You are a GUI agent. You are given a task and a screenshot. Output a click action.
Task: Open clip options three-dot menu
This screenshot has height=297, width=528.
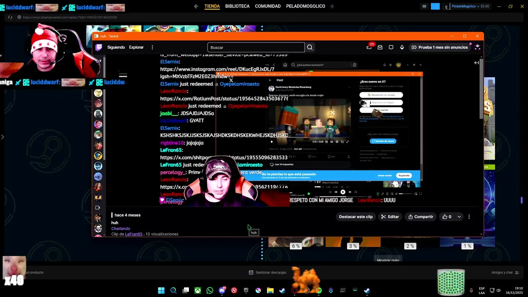pyautogui.click(x=469, y=217)
